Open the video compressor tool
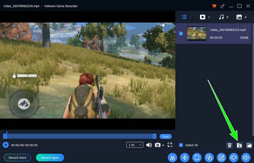Viewport: 254px width, 163px height. tap(185, 158)
